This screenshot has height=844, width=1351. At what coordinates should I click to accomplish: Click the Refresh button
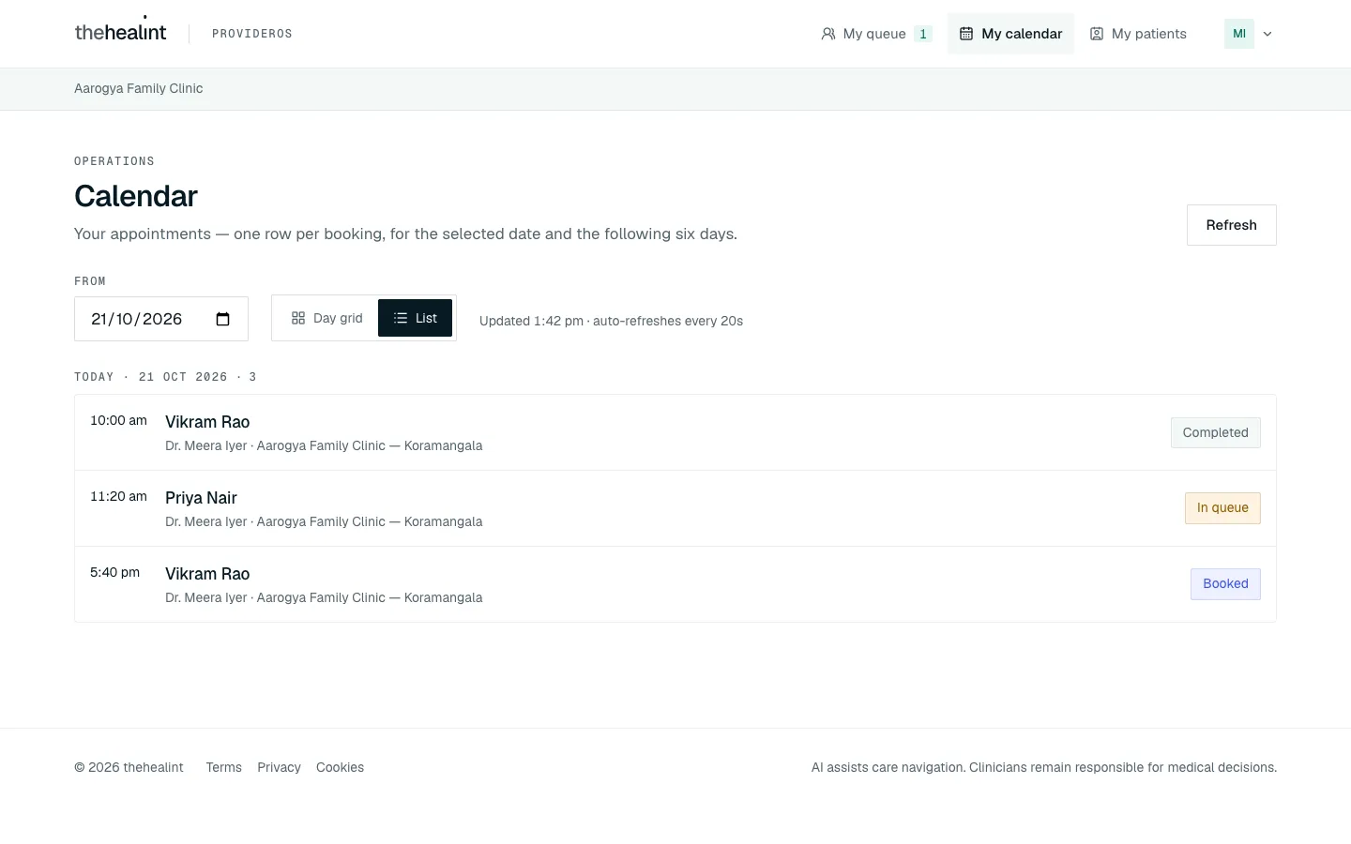coord(1231,225)
